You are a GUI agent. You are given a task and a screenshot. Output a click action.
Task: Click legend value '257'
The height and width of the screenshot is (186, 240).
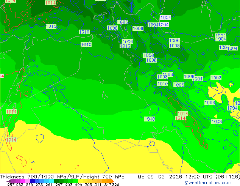point(11,184)
